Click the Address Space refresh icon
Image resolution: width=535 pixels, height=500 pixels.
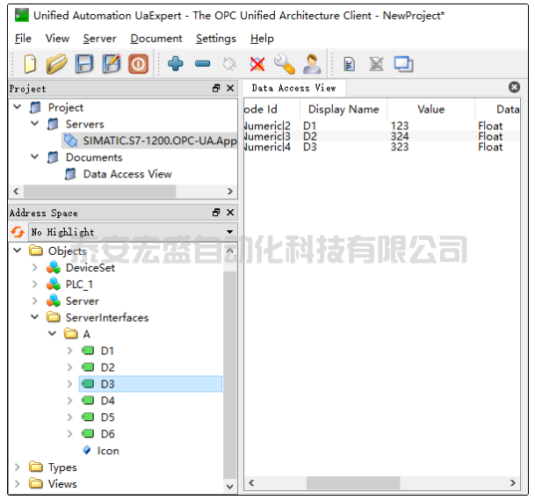click(x=18, y=232)
